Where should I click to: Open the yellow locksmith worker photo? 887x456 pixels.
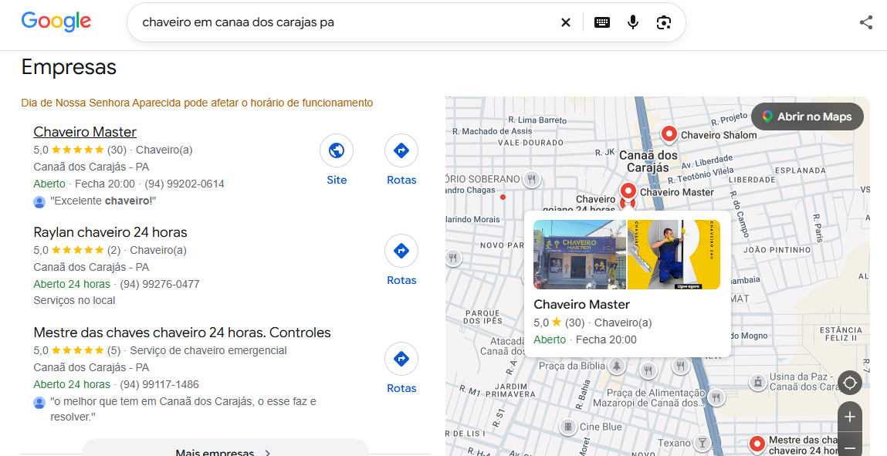(674, 255)
